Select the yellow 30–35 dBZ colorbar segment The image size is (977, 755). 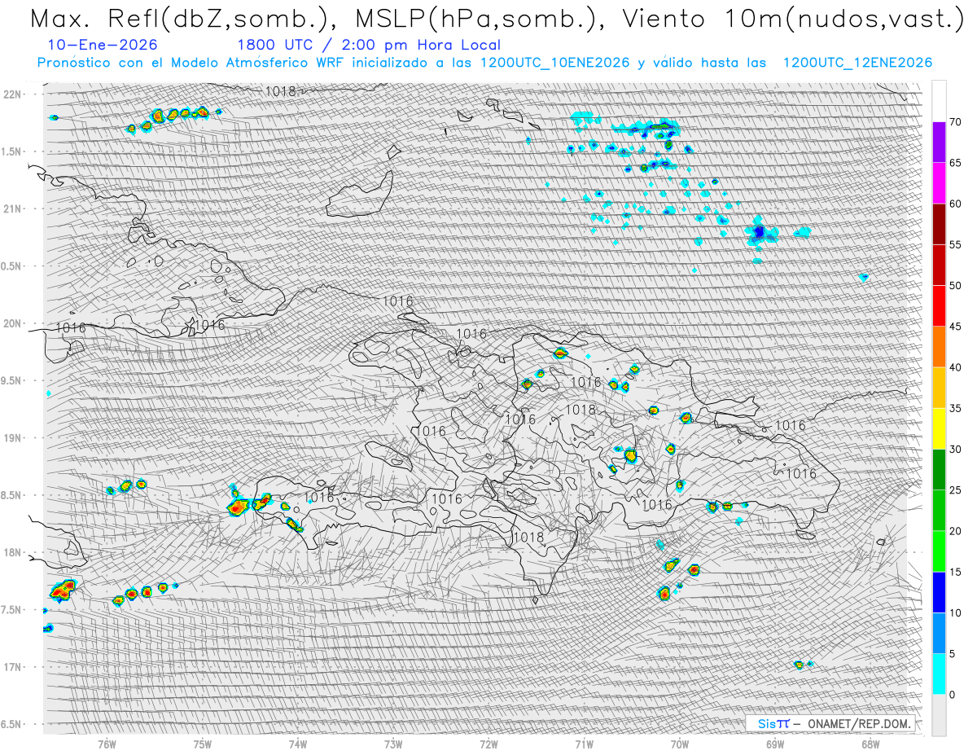(x=939, y=428)
